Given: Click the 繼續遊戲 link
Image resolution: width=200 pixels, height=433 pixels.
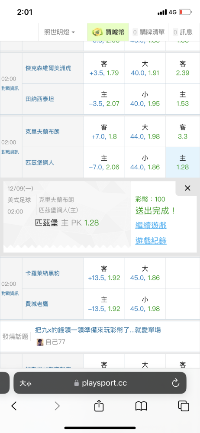Looking at the screenshot, I should tap(151, 225).
